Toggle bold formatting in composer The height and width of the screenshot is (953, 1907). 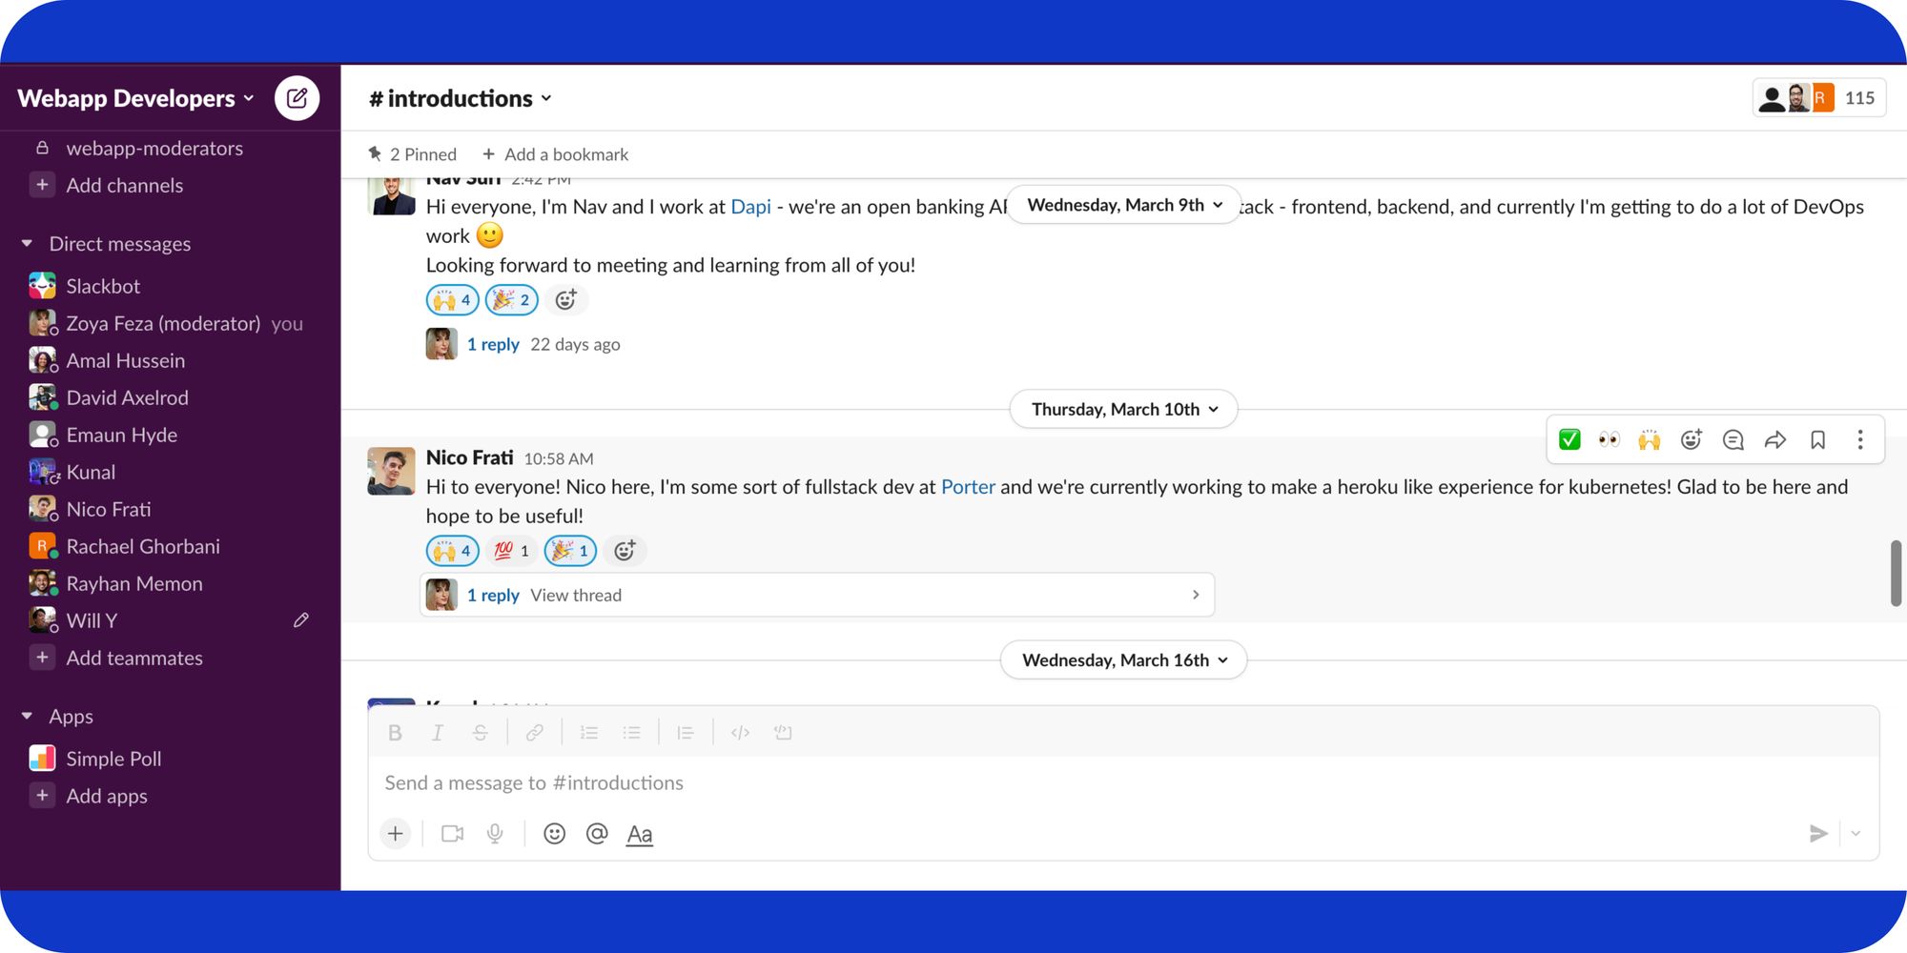click(x=395, y=733)
